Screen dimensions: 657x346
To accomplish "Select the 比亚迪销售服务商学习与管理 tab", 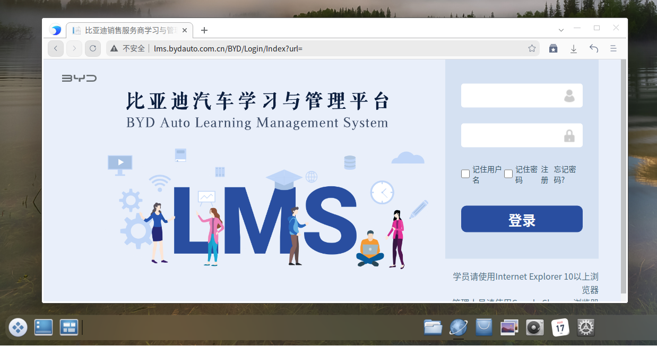I will [x=130, y=30].
